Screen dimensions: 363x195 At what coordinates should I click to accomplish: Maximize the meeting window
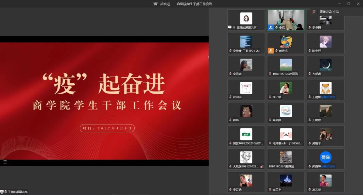tap(348, 4)
